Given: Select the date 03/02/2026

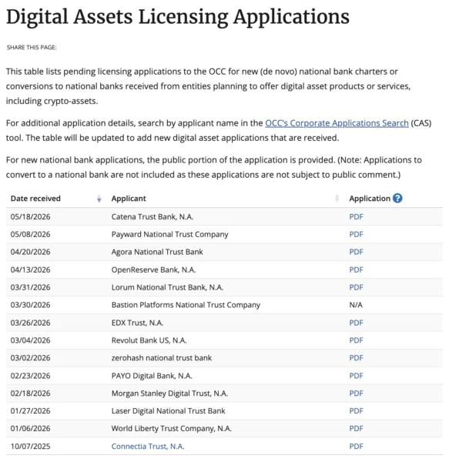Looking at the screenshot, I should point(30,358).
